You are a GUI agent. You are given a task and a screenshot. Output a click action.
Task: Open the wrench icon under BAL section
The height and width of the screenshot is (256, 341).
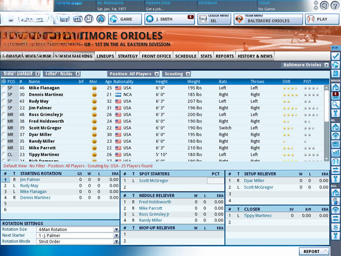coord(336,236)
